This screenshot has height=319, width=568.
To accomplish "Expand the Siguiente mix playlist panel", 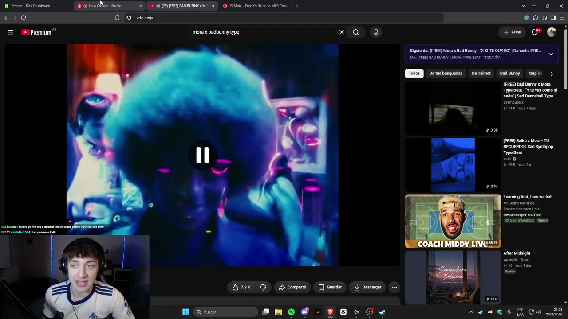I will 551,54.
